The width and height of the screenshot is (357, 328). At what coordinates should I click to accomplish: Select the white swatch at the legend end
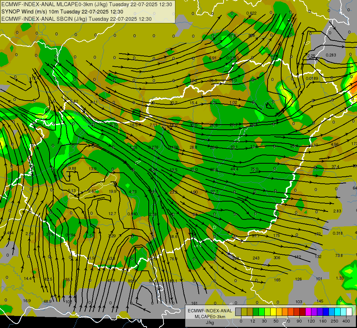point(349,312)
